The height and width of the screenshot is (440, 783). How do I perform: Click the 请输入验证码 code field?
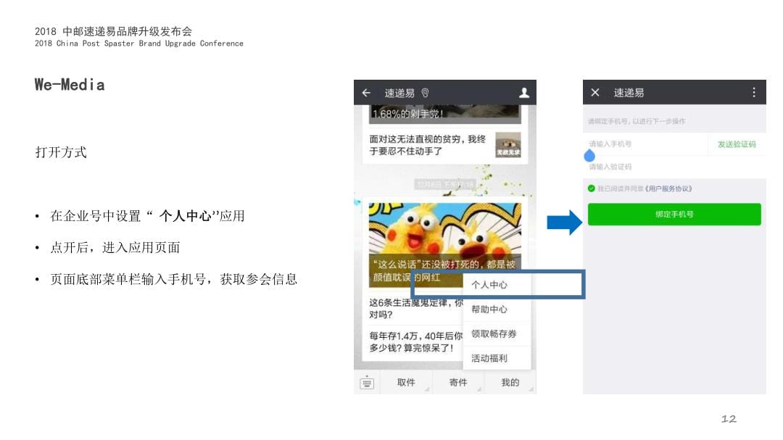pyautogui.click(x=674, y=167)
